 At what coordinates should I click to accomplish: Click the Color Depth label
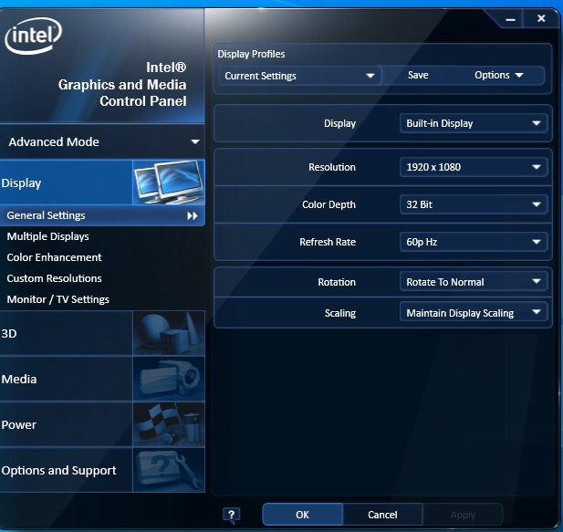328,204
